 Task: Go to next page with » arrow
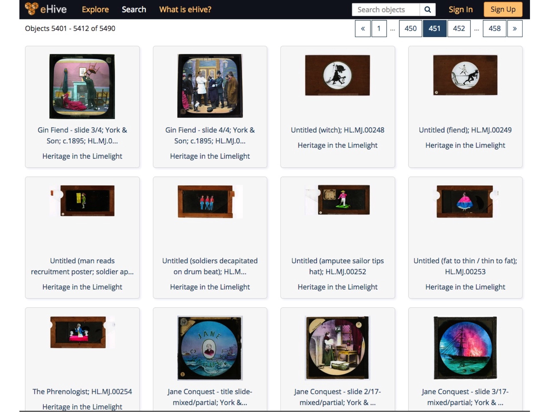[514, 29]
